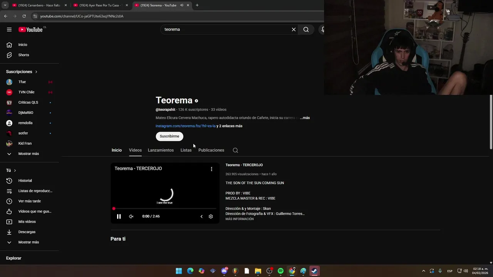
Task: Pause the TERCEROJO video
Action: (x=119, y=217)
